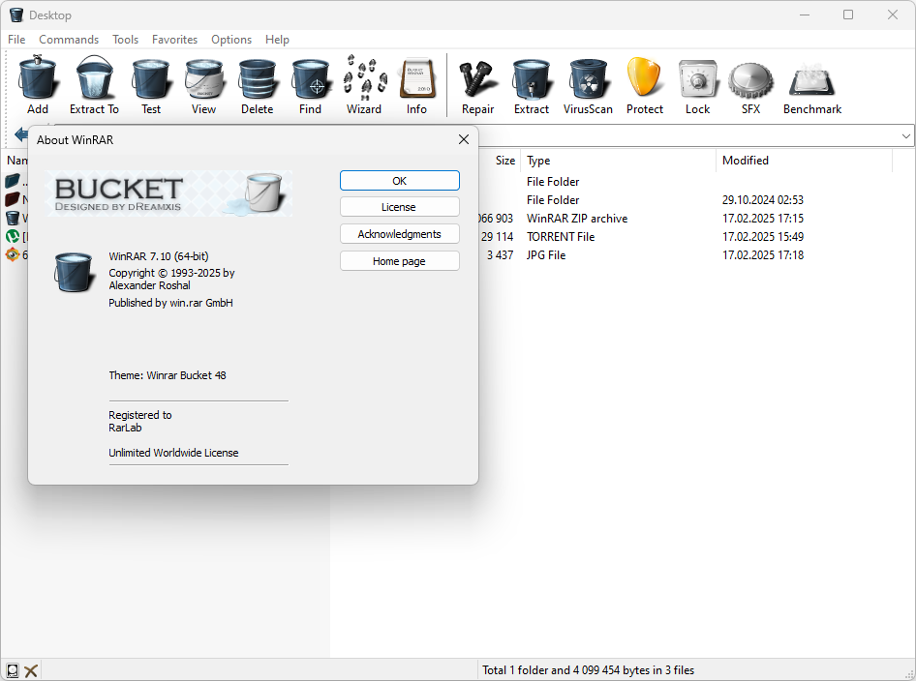Click the 'Unlimited Worldwide License' text
Screen dimensions: 916x681
pos(173,453)
